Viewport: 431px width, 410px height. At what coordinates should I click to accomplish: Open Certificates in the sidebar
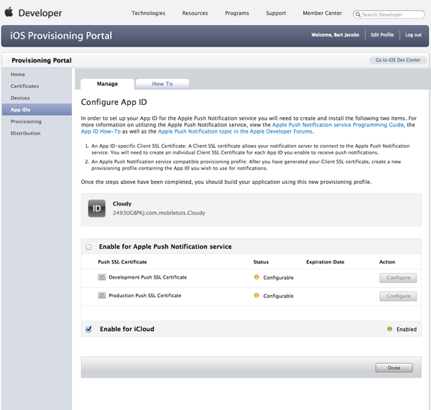[37, 86]
